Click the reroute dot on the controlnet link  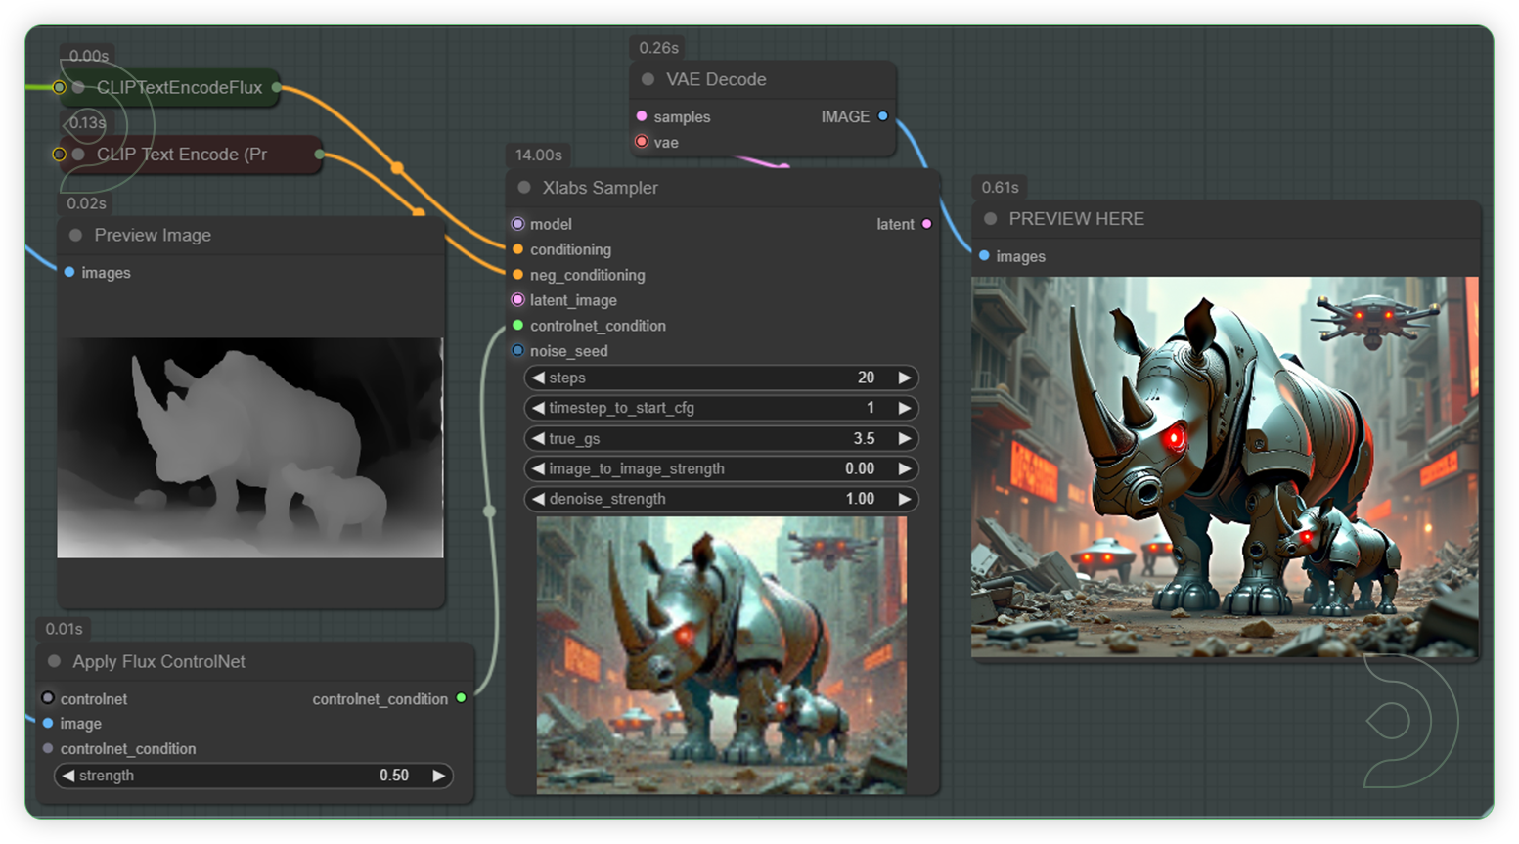[x=490, y=511]
